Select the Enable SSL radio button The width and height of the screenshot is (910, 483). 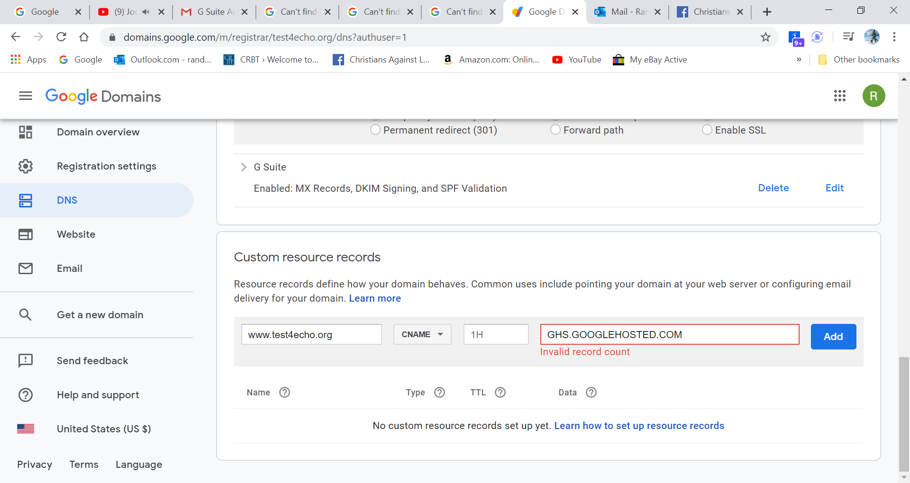pos(707,130)
